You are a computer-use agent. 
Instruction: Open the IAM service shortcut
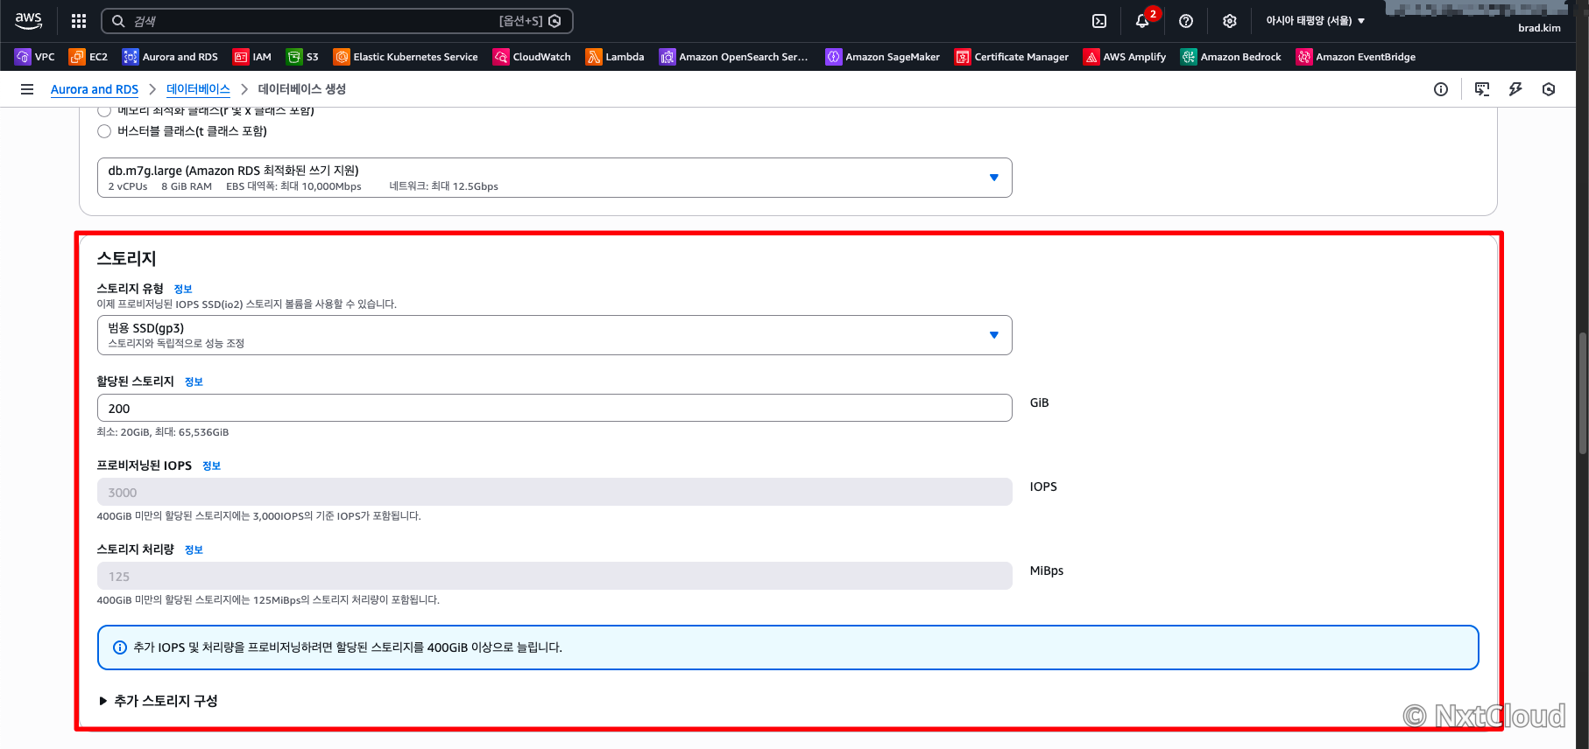point(252,57)
